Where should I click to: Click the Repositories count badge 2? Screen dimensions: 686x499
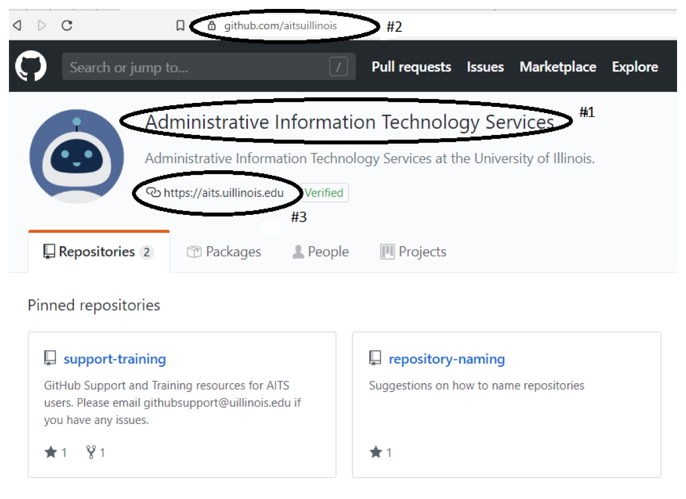147,252
